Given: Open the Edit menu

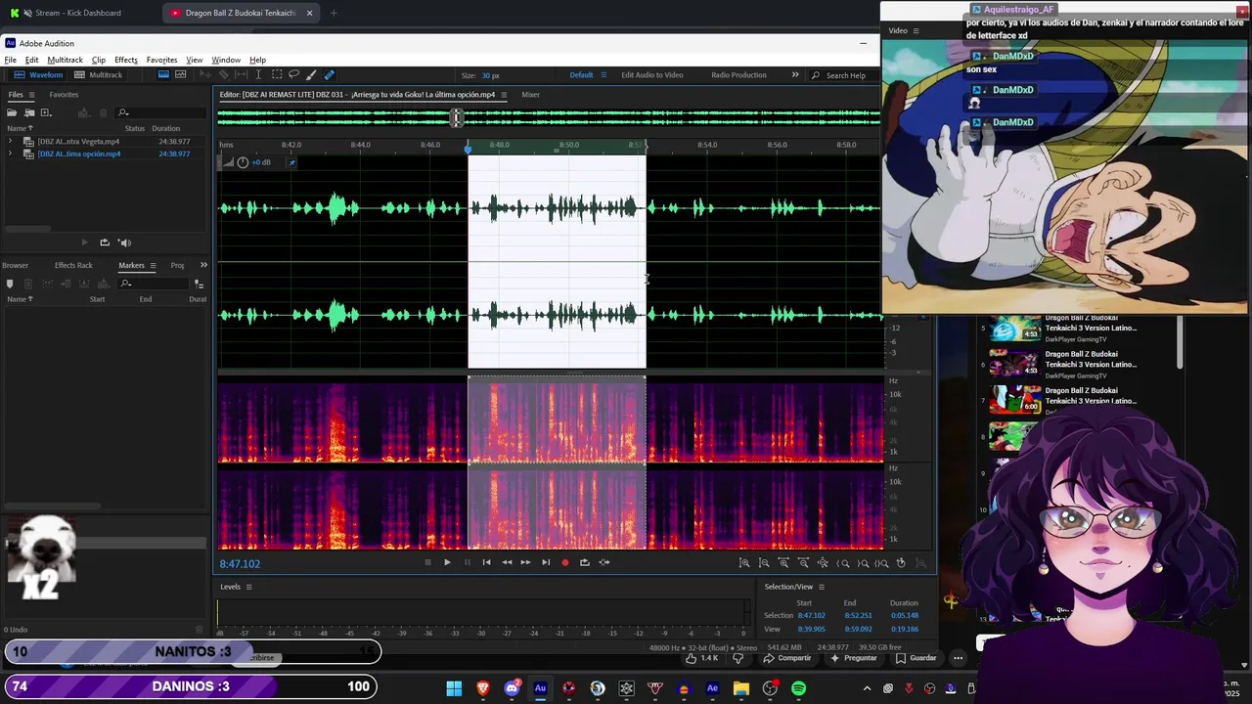Looking at the screenshot, I should point(32,61).
